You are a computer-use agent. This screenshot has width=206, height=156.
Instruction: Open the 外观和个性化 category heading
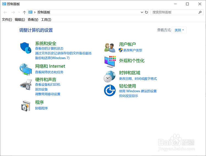(x=132, y=61)
